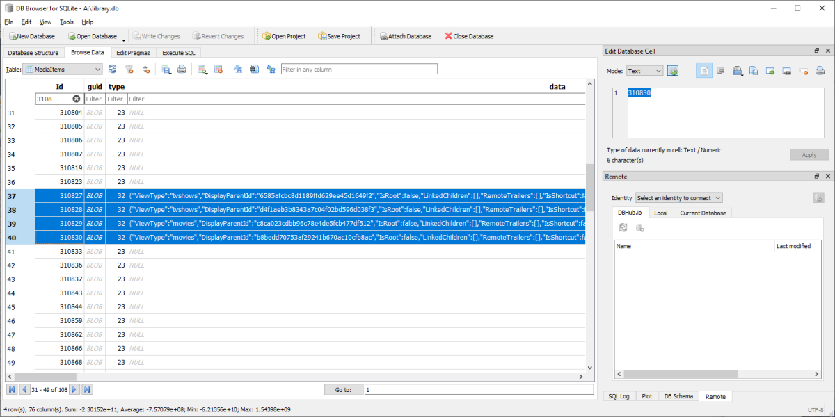Image resolution: width=835 pixels, height=417 pixels.
Task: Clear all filters using the funnel icon
Action: (129, 69)
